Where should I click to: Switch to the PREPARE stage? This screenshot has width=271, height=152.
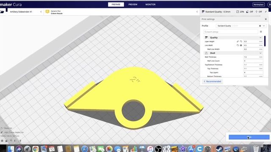click(x=116, y=5)
